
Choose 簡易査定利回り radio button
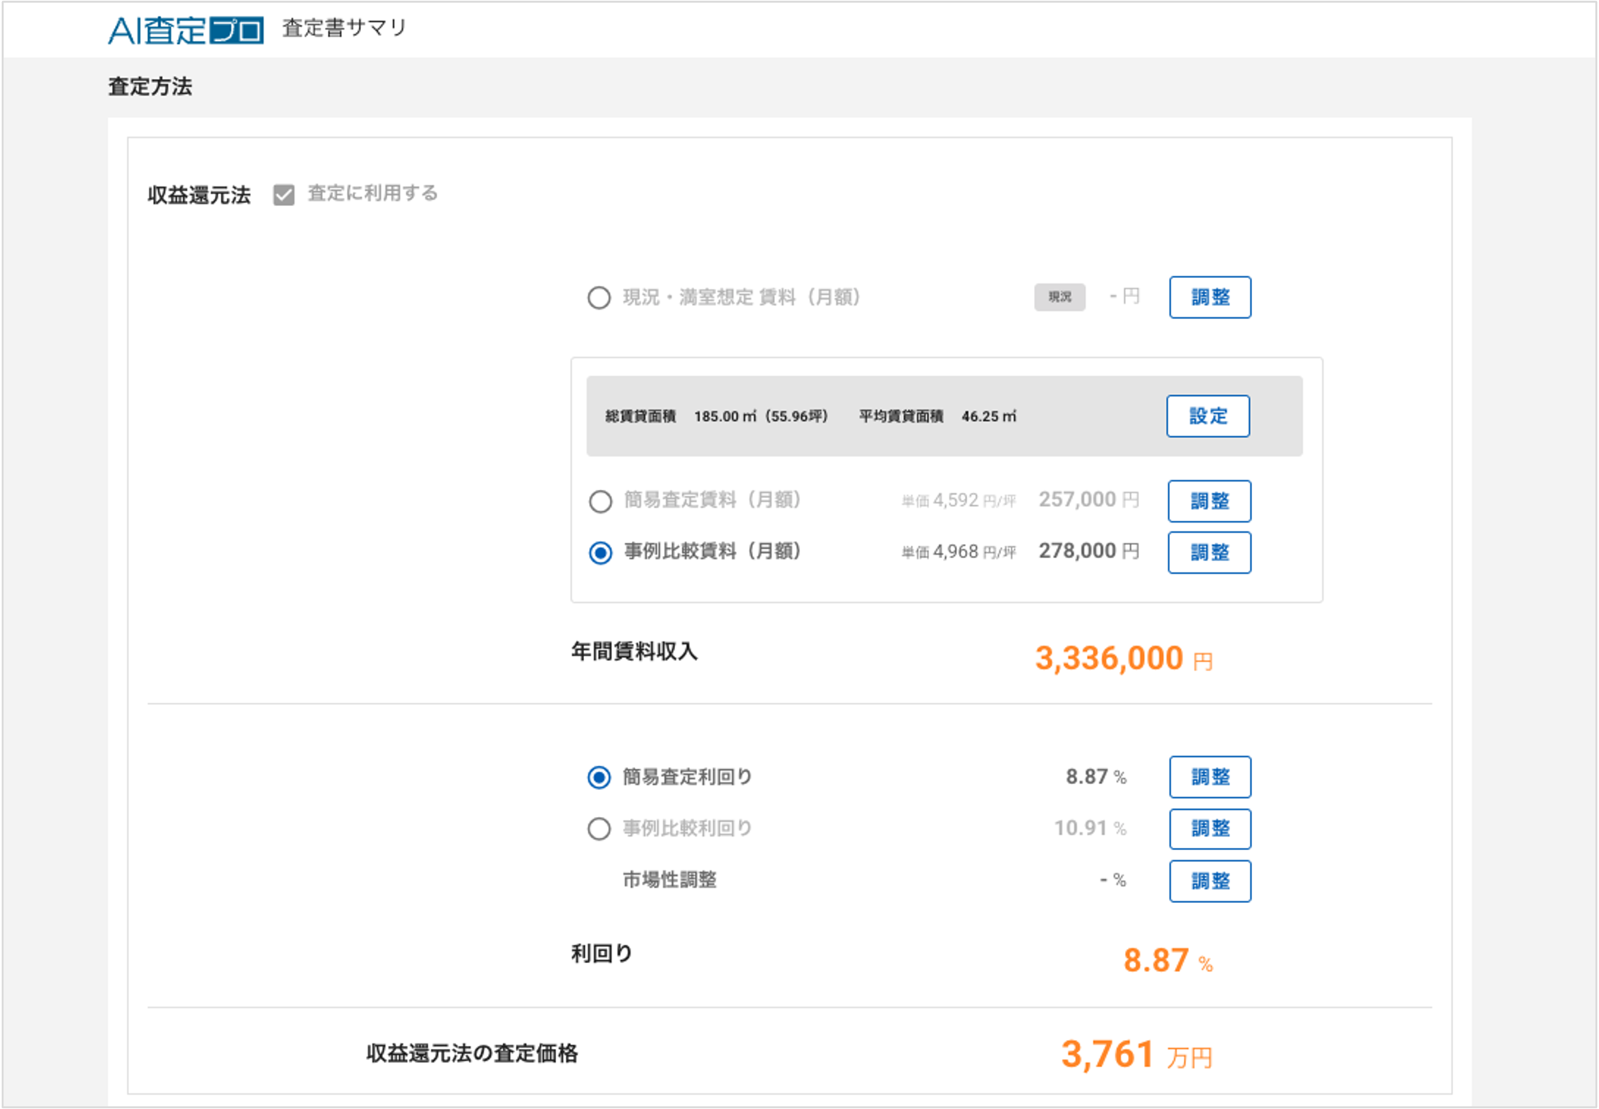599,777
